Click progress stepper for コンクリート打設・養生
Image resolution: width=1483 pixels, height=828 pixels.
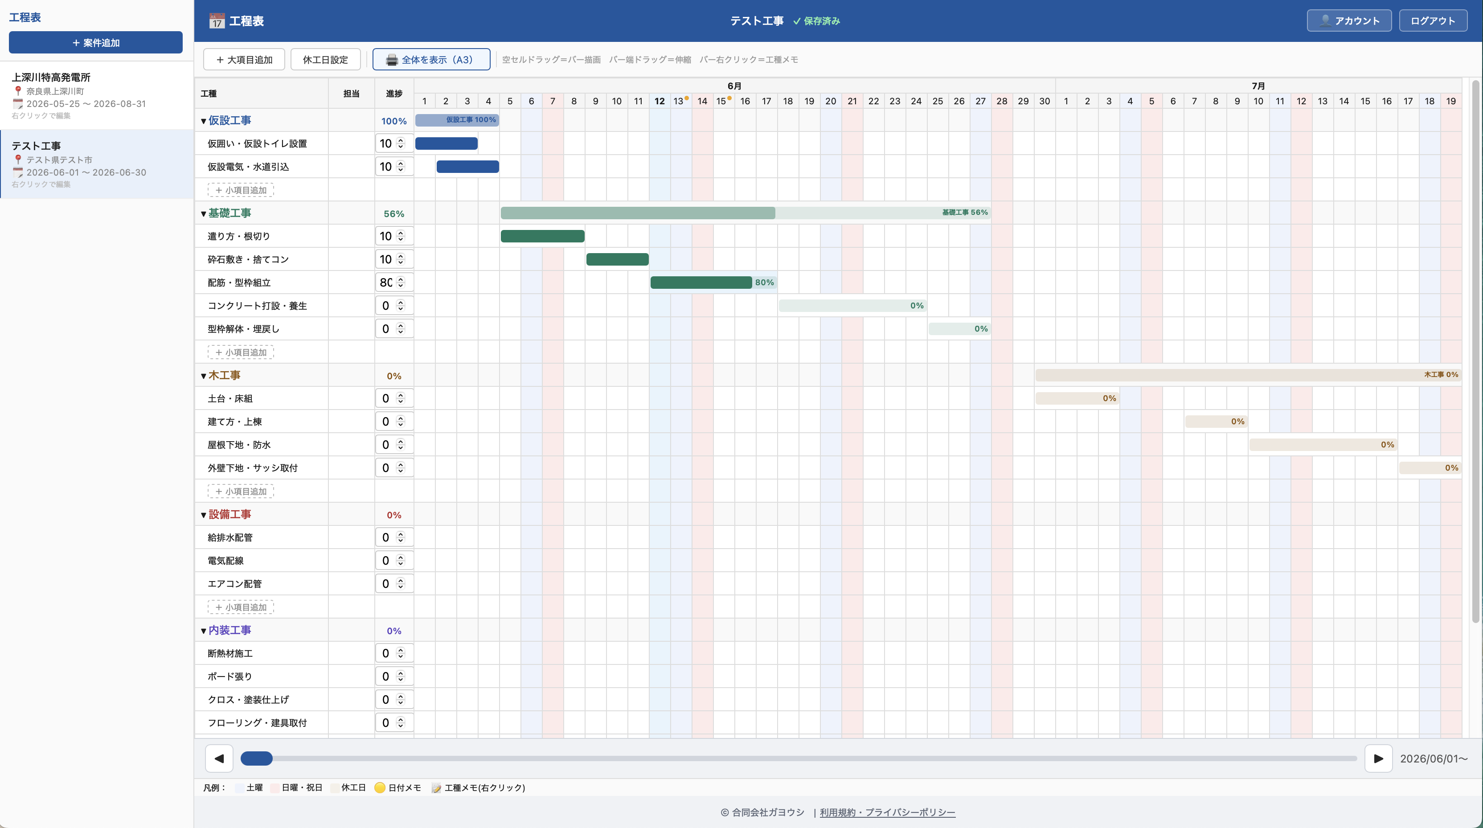pos(401,306)
